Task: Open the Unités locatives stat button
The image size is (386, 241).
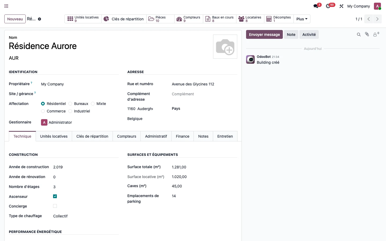Action: [x=83, y=19]
